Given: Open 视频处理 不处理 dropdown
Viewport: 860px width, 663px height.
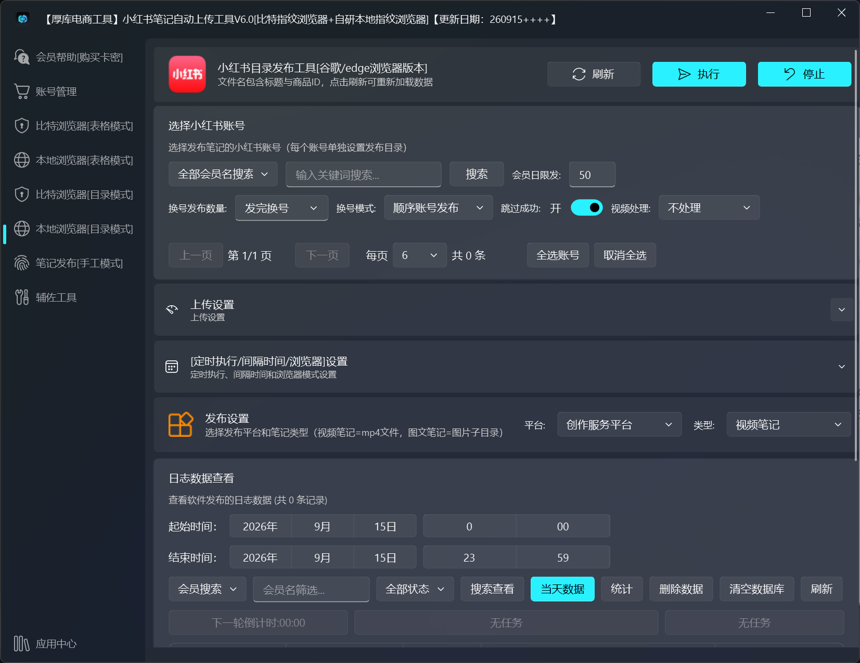Looking at the screenshot, I should (709, 208).
